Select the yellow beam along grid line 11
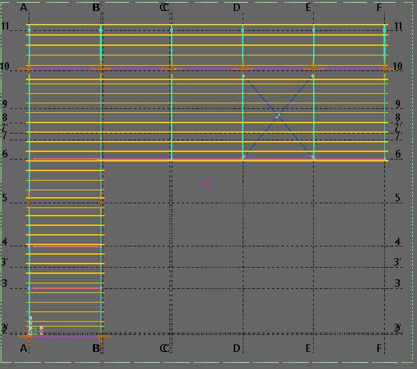Image resolution: width=417 pixels, height=369 pixels. [x=205, y=25]
